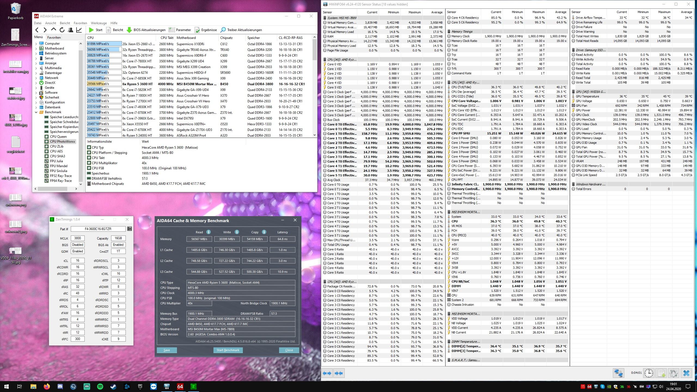Screen dimensions: 697x392
Task: Start HWiNFO logging with sheet icon
Action: click(661, 373)
